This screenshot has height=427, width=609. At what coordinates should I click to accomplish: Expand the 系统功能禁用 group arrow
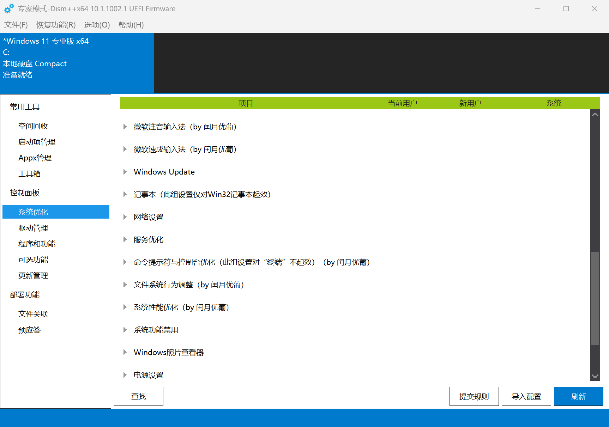point(125,330)
